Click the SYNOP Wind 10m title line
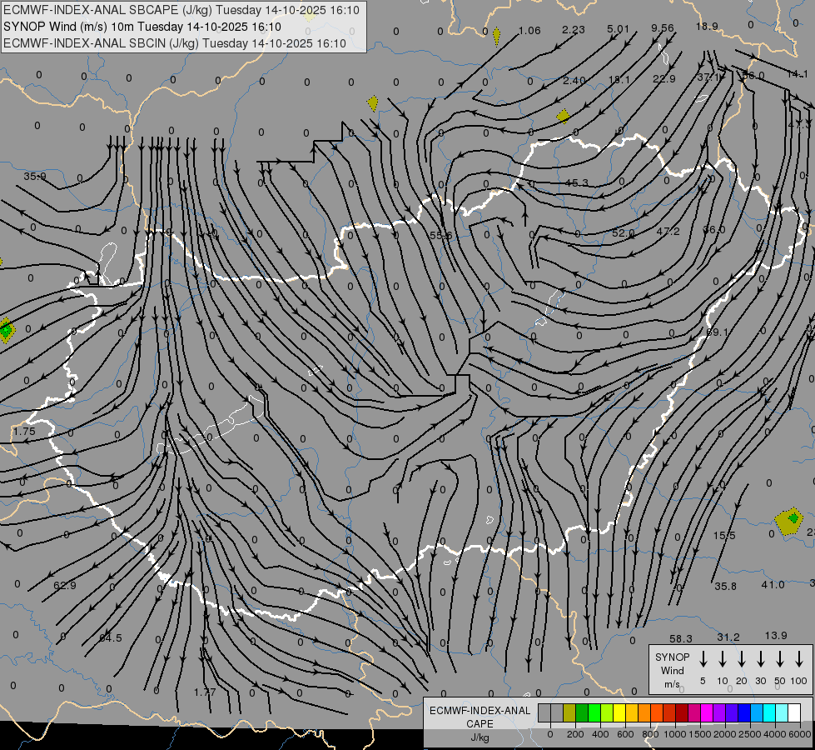This screenshot has height=750, width=815. click(x=142, y=27)
